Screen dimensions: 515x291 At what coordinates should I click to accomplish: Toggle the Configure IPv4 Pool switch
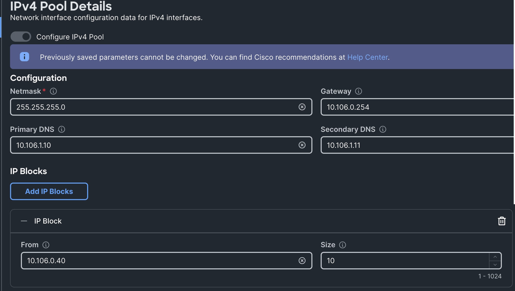[21, 37]
